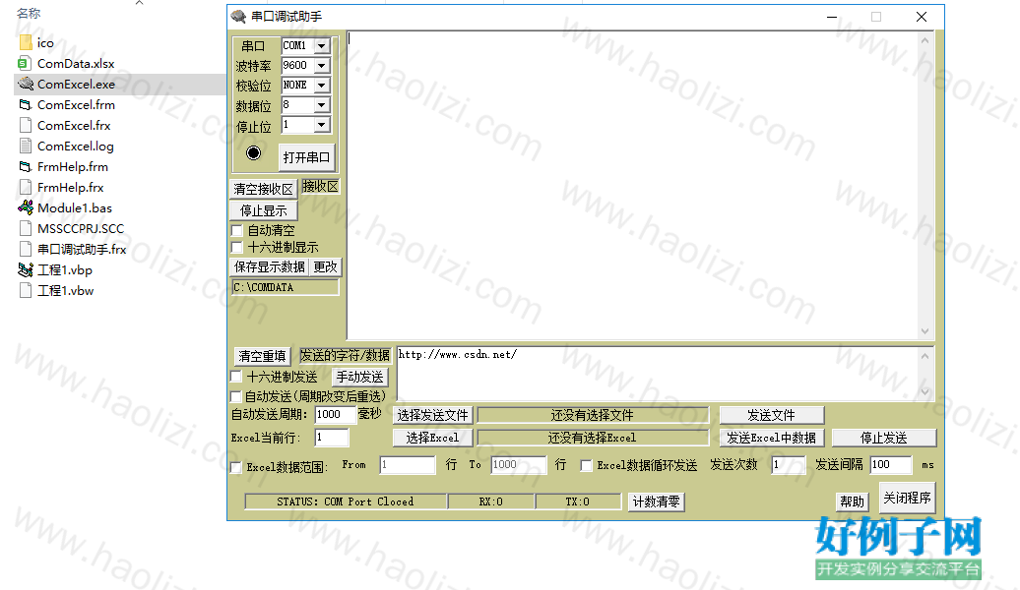The width and height of the screenshot is (1020, 590).
Task: Click receive area scrollbar down arrow
Action: pos(925,331)
